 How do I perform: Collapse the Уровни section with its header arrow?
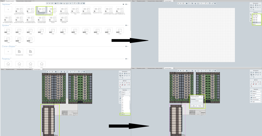click(128, 25)
